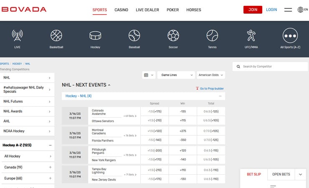Select O 7.0 (+105) total bet
The width and height of the screenshot is (309, 188).
211,131
